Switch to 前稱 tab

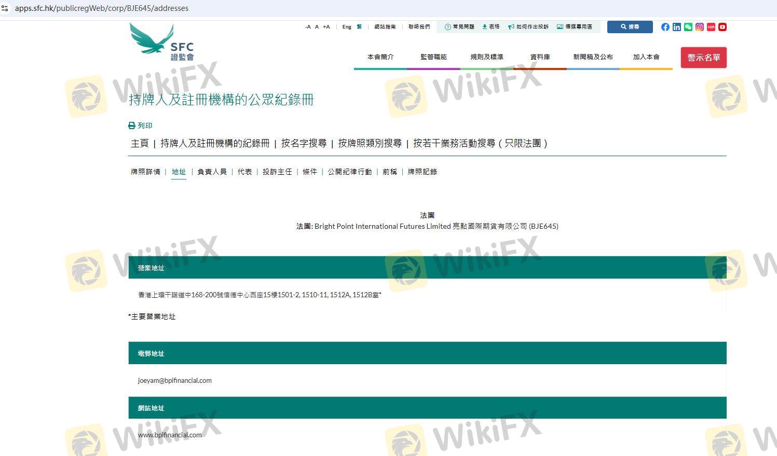[390, 172]
